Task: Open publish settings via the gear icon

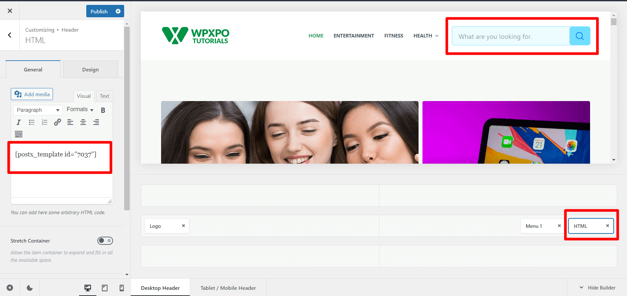Action: [118, 11]
